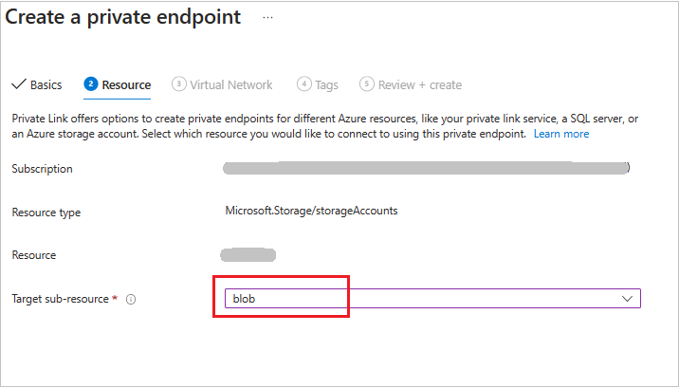Click the step 5 circle icon
The height and width of the screenshot is (388, 679).
pos(366,84)
